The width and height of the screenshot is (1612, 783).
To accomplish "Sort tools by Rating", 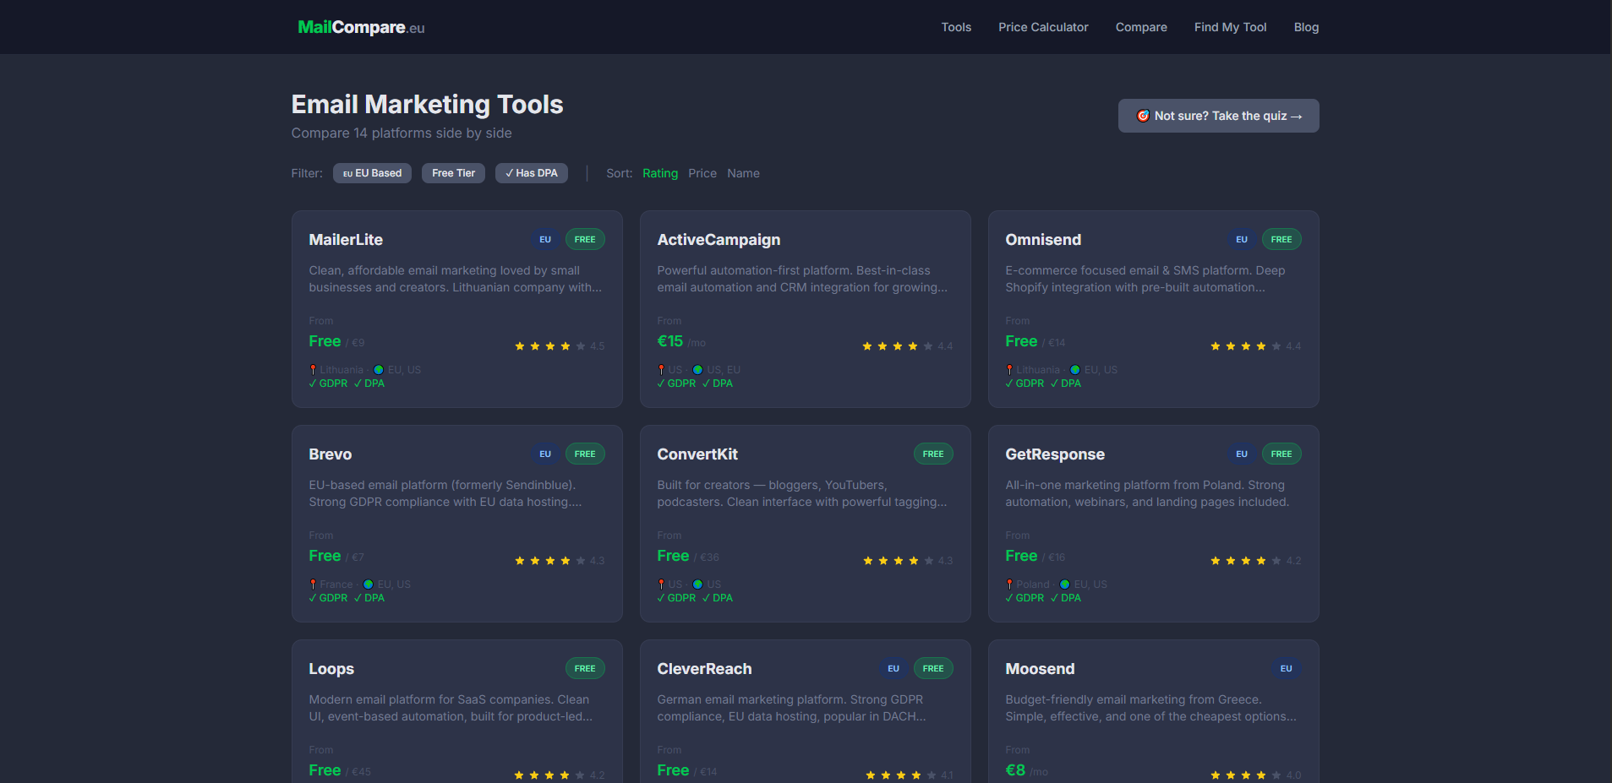I will pyautogui.click(x=660, y=173).
